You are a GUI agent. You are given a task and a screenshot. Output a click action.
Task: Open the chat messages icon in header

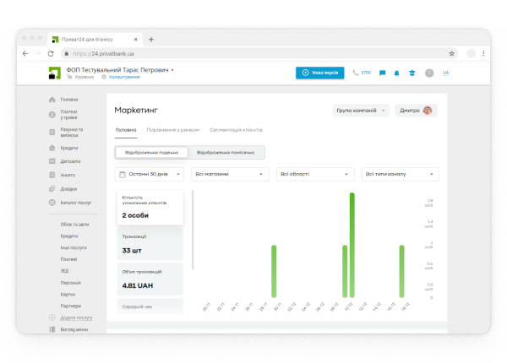(383, 73)
